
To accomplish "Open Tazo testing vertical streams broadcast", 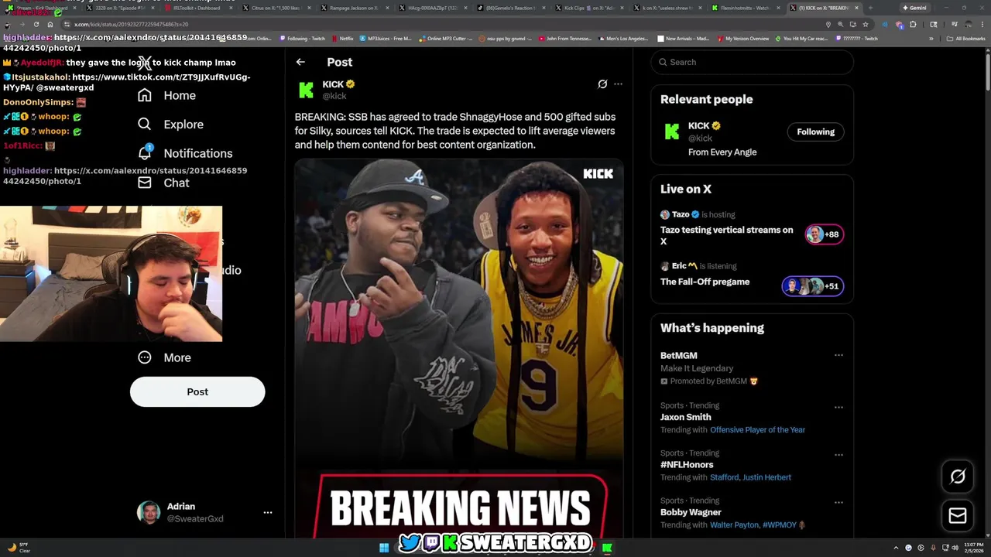I will (727, 235).
